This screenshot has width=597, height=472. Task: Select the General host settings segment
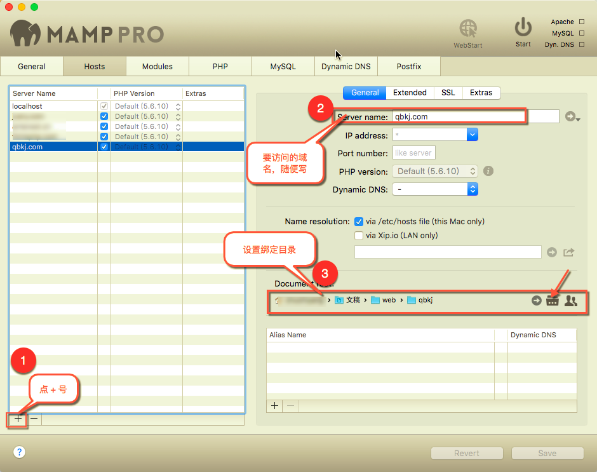tap(365, 93)
